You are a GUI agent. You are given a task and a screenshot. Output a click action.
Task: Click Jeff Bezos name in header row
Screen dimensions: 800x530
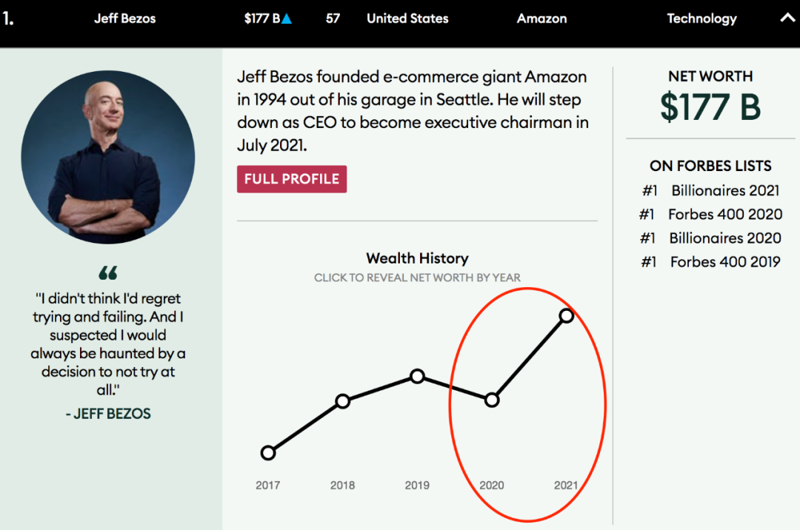(x=125, y=19)
